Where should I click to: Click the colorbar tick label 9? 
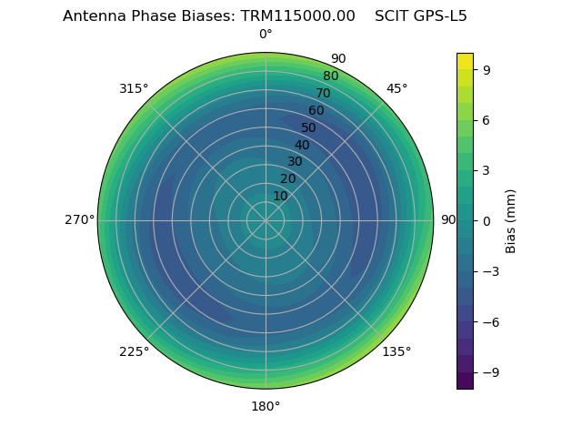coord(487,70)
